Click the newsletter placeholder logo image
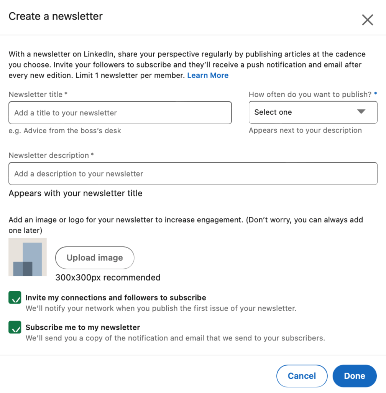The image size is (386, 393). tap(28, 257)
